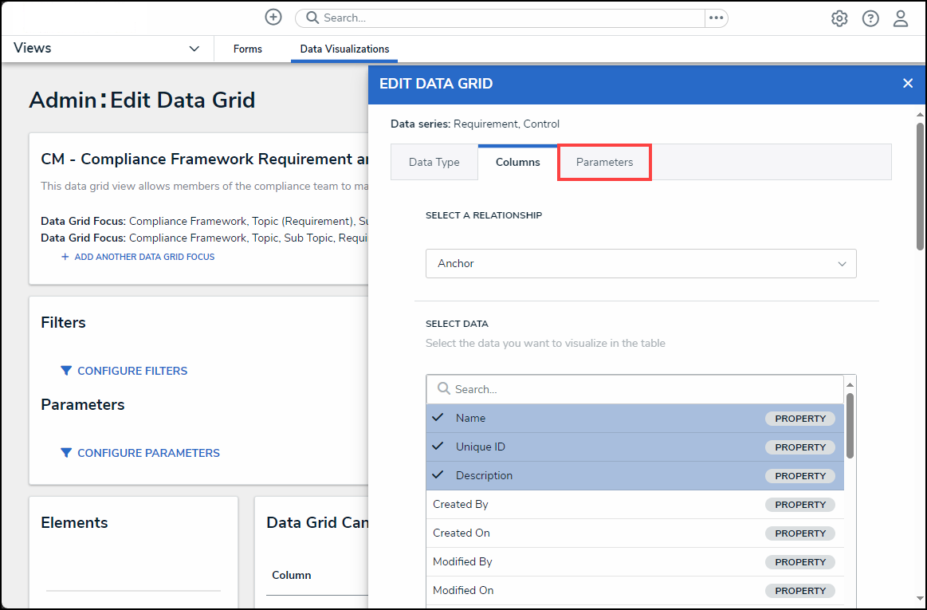
Task: Click the Configure Filters funnel icon
Action: pos(66,371)
